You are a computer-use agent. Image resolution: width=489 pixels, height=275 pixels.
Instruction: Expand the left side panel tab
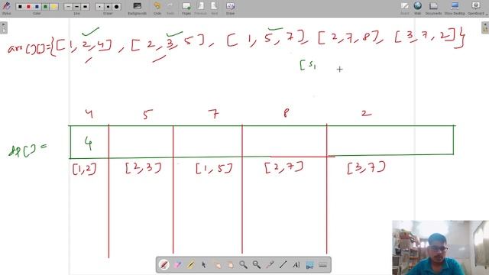[3, 27]
